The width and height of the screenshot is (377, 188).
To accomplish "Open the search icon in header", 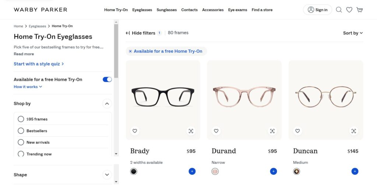I will click(339, 10).
